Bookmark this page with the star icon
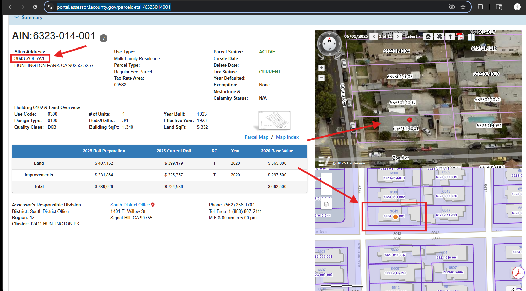 (x=463, y=7)
